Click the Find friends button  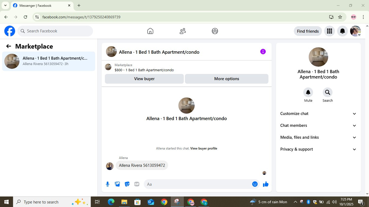[308, 31]
